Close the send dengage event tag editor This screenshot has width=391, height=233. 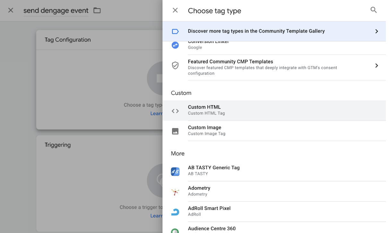(x=11, y=10)
